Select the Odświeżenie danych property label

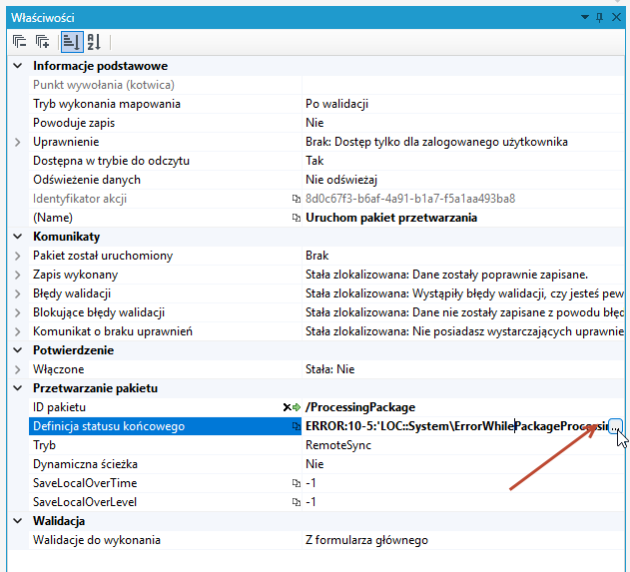(87, 180)
